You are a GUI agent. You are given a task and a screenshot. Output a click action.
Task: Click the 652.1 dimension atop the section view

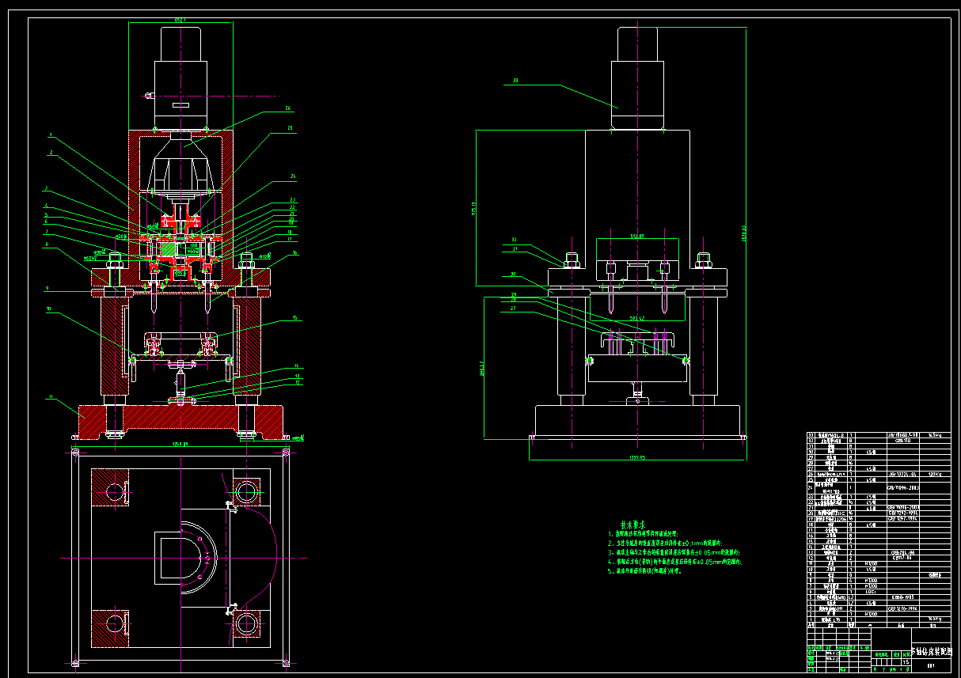(180, 19)
